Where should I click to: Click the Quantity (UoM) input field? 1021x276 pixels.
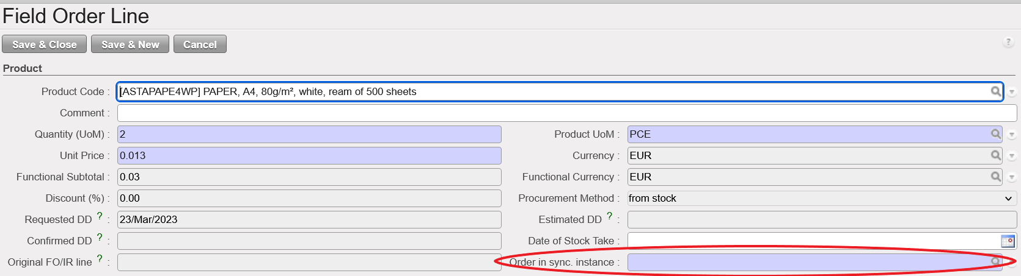point(309,134)
